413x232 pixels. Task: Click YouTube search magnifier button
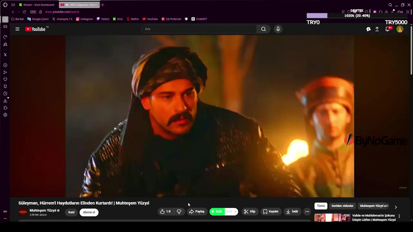263,29
